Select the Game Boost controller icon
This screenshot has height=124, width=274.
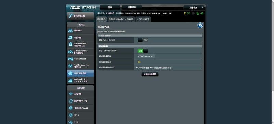pyautogui.click(x=71, y=59)
